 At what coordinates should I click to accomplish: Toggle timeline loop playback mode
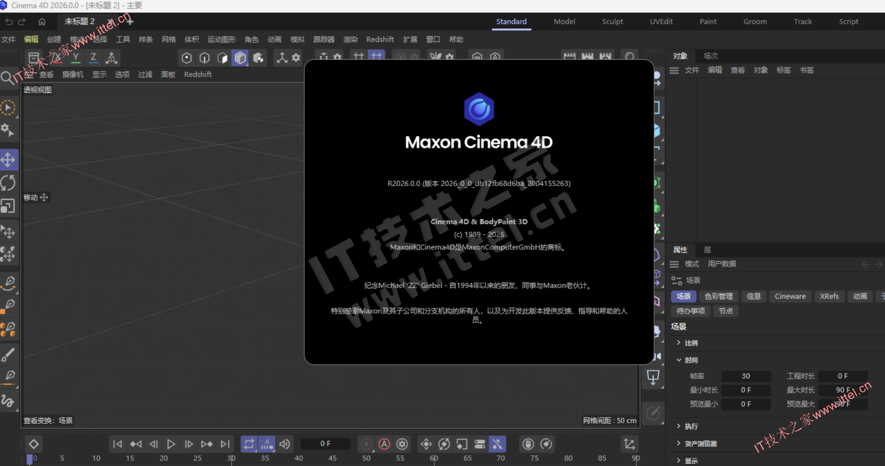pos(249,444)
